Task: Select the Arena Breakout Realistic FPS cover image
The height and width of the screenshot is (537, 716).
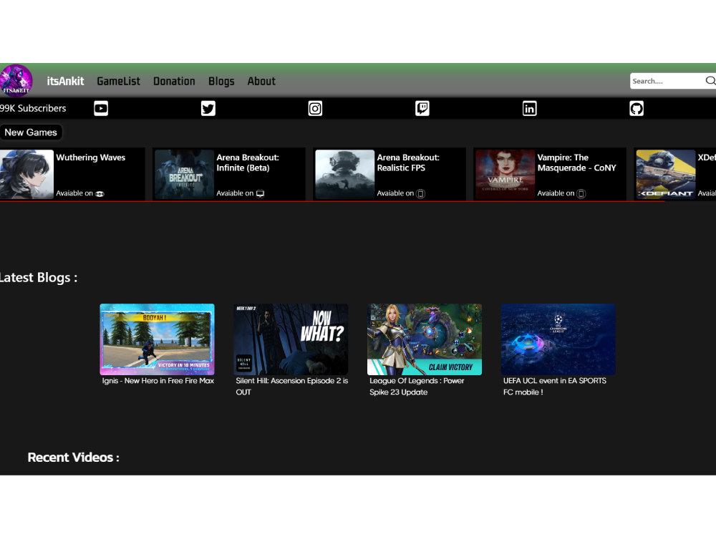Action: [x=345, y=175]
